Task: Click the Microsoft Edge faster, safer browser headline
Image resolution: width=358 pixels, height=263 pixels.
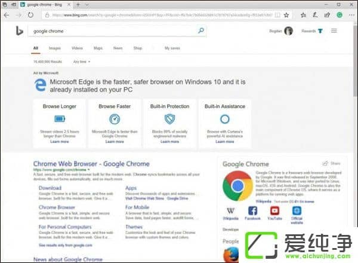Action: [147, 85]
